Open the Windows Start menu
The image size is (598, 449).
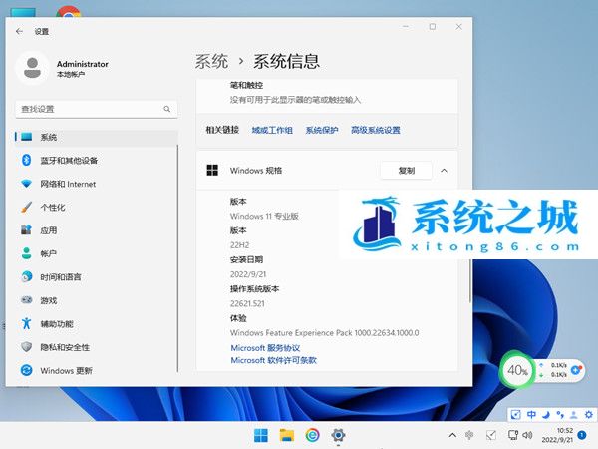pyautogui.click(x=261, y=435)
